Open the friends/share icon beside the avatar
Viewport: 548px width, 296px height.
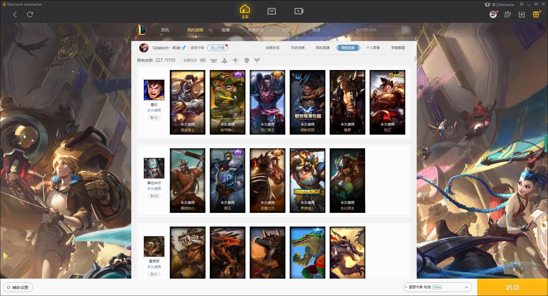[x=507, y=14]
